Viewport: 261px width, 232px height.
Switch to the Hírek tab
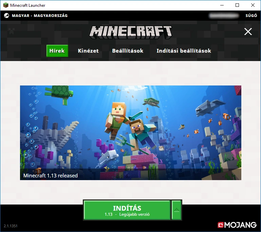coord(57,51)
